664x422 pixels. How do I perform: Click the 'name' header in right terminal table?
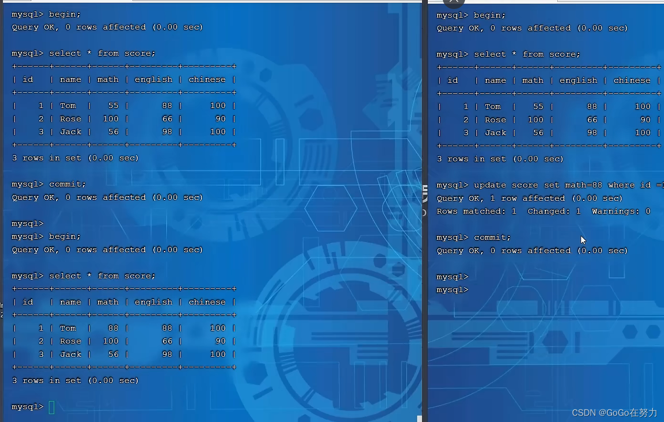[x=495, y=80]
